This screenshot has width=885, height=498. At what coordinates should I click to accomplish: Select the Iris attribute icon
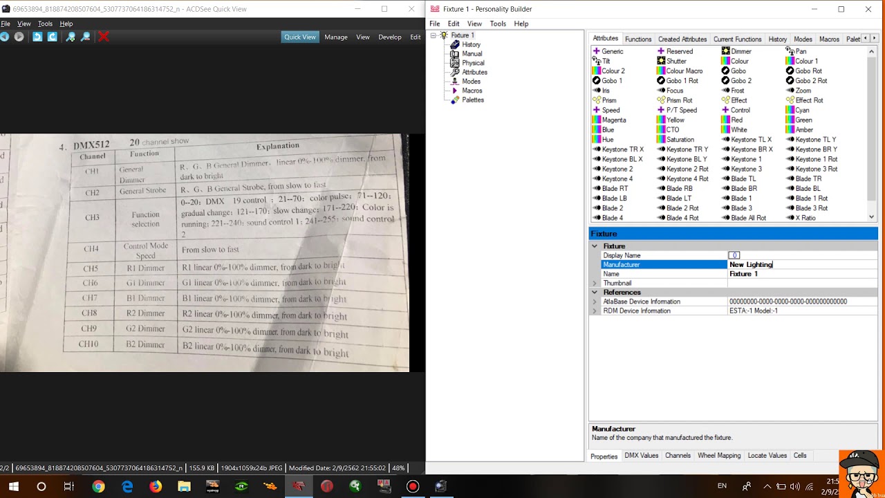[x=596, y=91]
